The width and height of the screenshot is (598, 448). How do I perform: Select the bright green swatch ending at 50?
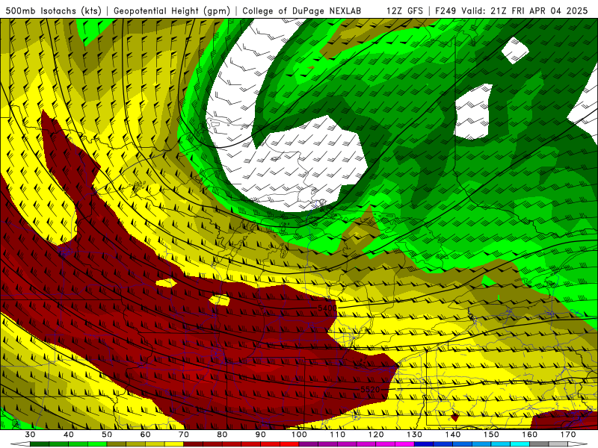[97, 444]
